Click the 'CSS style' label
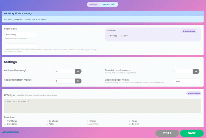Image resolution: width=206 pixels, height=138 pixels. 9,95
